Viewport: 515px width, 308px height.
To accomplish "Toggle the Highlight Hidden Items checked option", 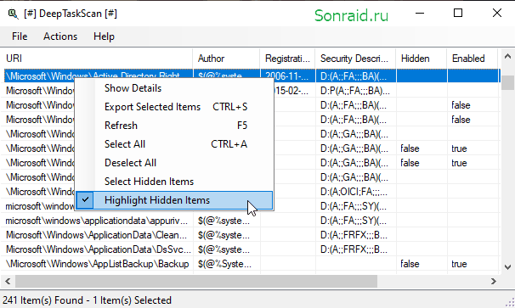I will (x=174, y=200).
